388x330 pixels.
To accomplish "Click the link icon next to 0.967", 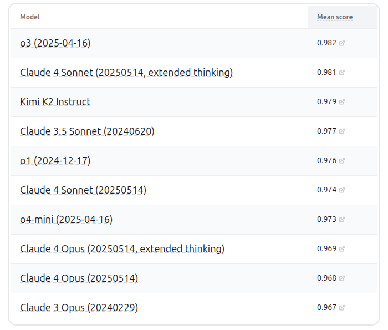I will [342, 308].
